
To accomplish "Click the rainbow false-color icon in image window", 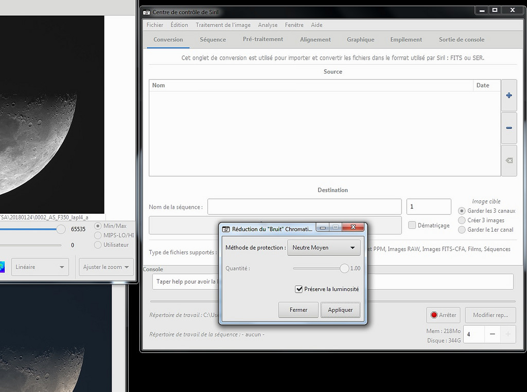I will point(2,267).
